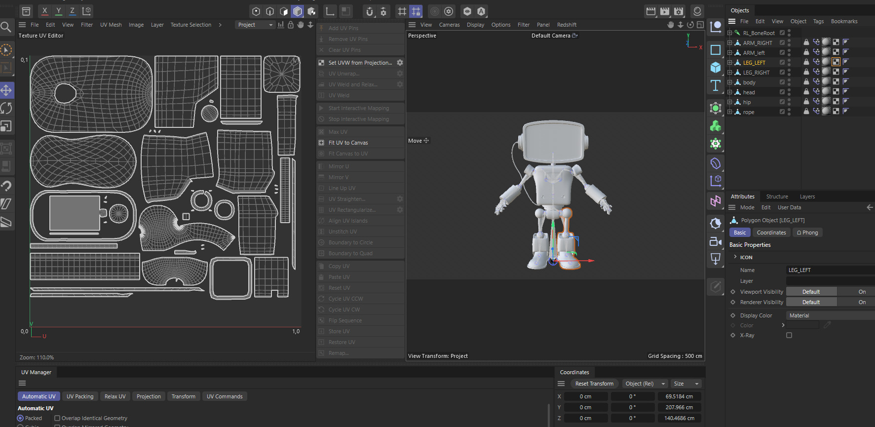Add a Cube primitive from palette
Viewport: 875px width, 427px height.
(716, 67)
